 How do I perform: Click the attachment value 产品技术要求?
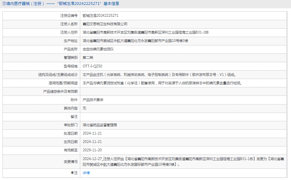click(93, 100)
